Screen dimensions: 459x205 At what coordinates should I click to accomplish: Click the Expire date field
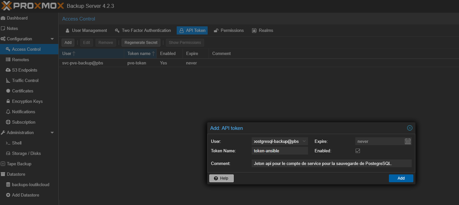(x=379, y=141)
